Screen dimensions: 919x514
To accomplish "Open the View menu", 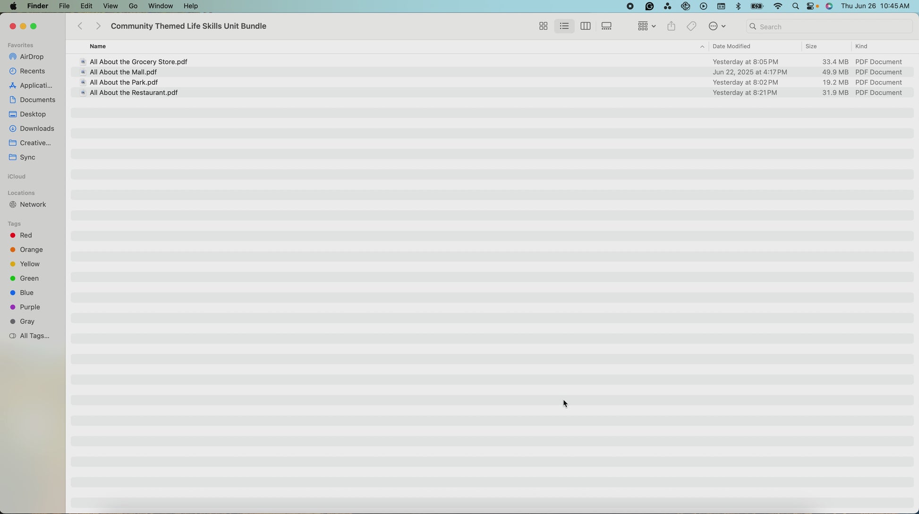I will [110, 6].
